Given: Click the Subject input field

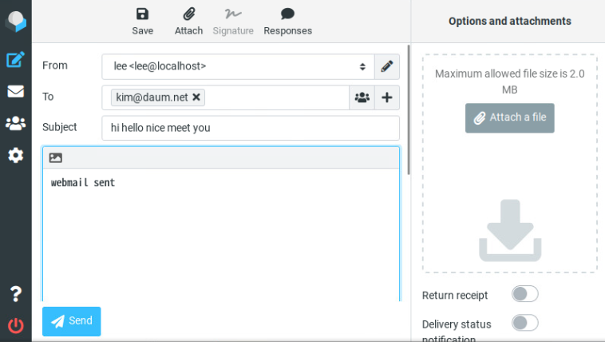Looking at the screenshot, I should [251, 128].
